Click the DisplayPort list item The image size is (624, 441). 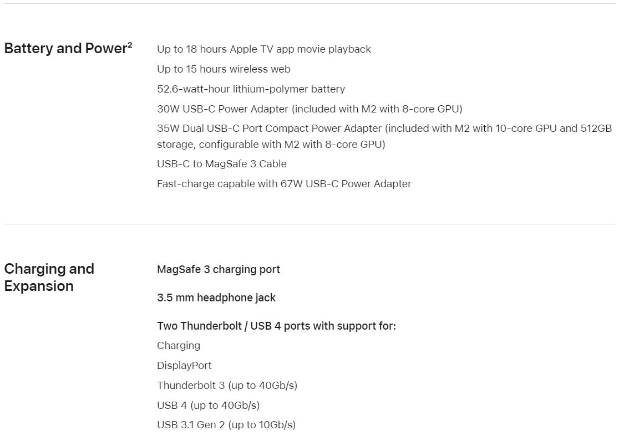click(x=184, y=366)
